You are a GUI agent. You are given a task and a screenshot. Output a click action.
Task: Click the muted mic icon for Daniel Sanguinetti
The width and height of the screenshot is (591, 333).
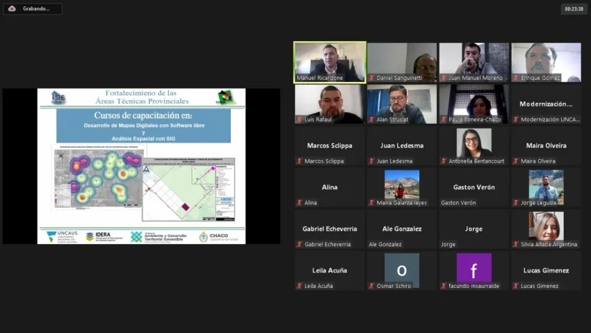[372, 78]
